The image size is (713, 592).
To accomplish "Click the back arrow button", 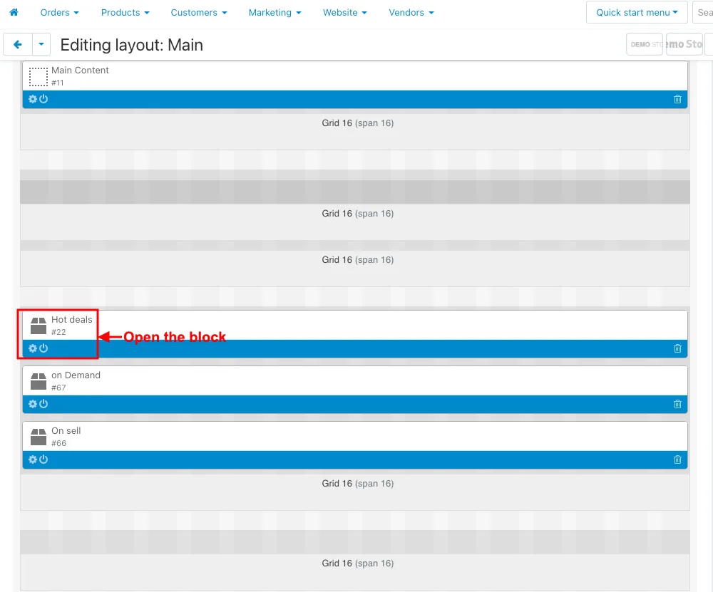I will [18, 45].
